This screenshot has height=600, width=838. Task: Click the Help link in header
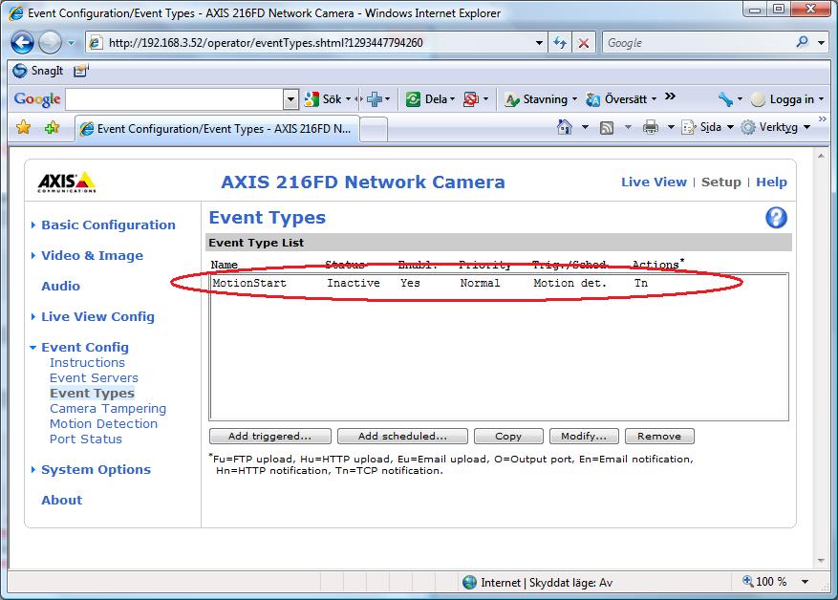(771, 182)
